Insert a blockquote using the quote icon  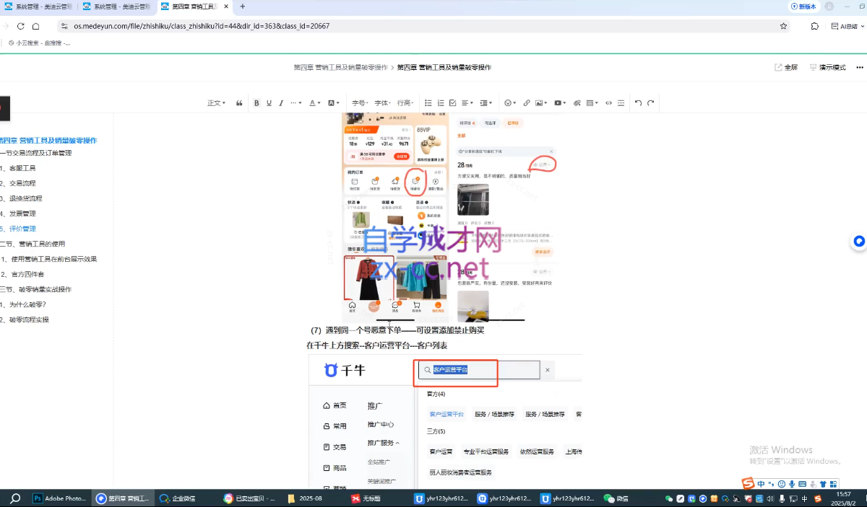click(239, 103)
